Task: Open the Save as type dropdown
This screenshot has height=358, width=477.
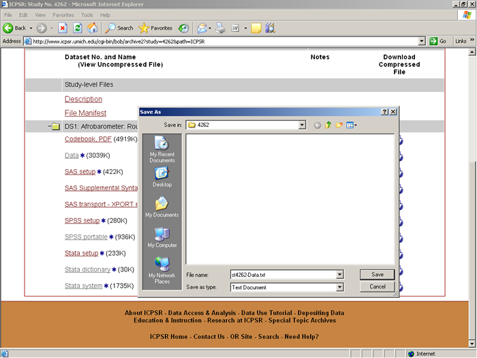Action: pyautogui.click(x=340, y=287)
